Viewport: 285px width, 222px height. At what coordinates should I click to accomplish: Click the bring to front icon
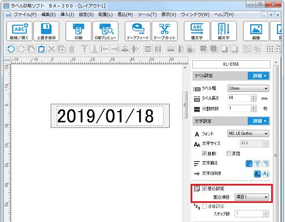[x=203, y=49]
